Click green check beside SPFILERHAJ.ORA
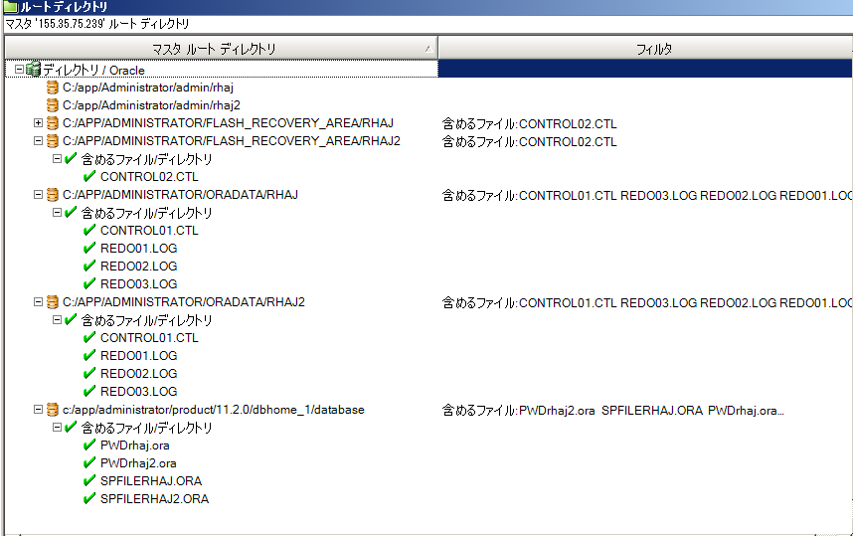853x536 pixels. (x=89, y=480)
